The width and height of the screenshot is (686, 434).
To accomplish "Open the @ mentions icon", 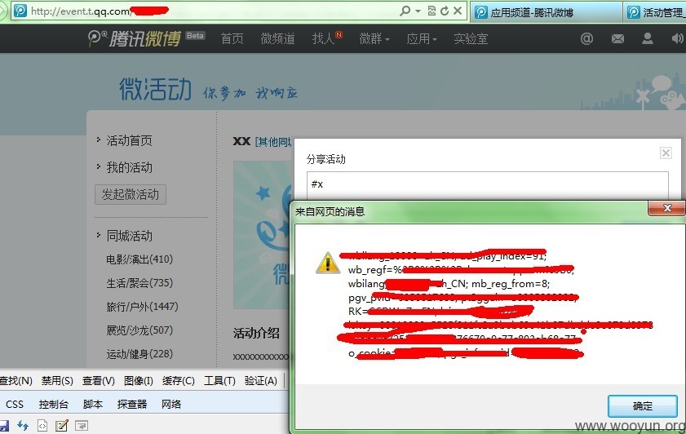I will click(x=586, y=38).
